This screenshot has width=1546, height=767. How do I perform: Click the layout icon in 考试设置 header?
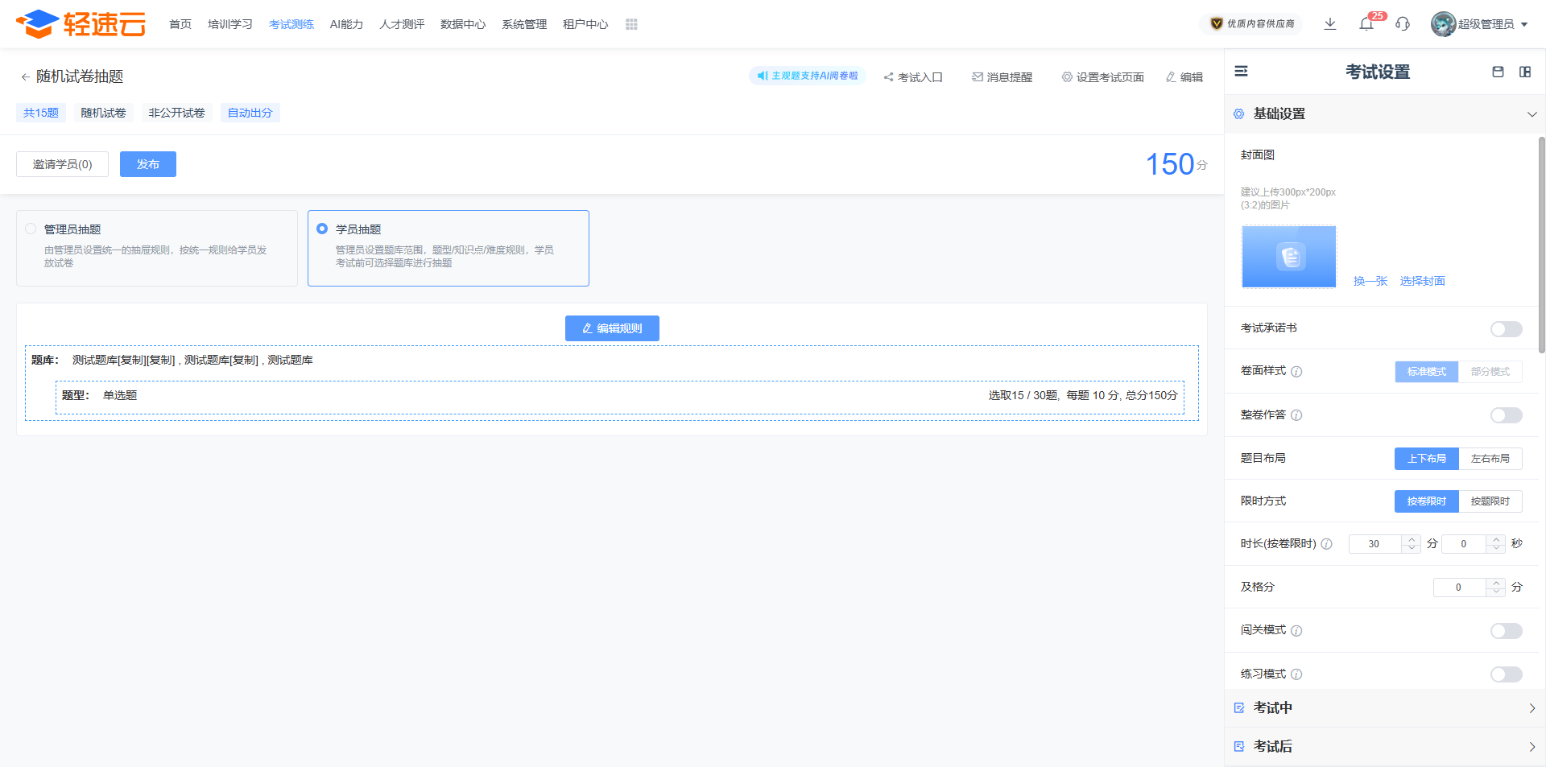click(x=1525, y=72)
